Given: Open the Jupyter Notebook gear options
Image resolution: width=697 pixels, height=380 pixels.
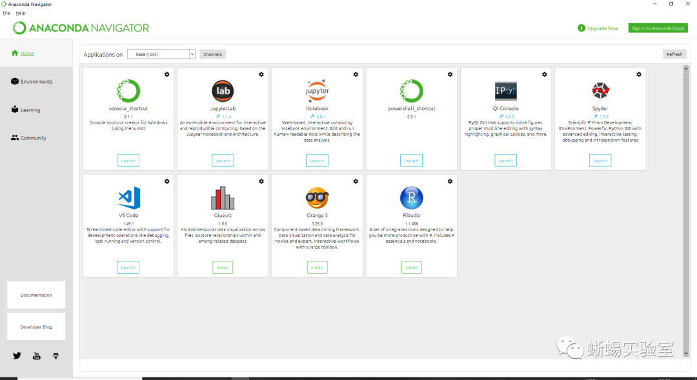Looking at the screenshot, I should (x=356, y=75).
